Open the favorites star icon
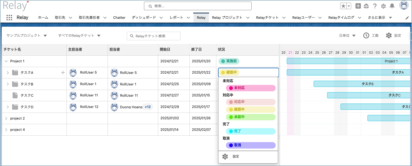 coord(343,6)
